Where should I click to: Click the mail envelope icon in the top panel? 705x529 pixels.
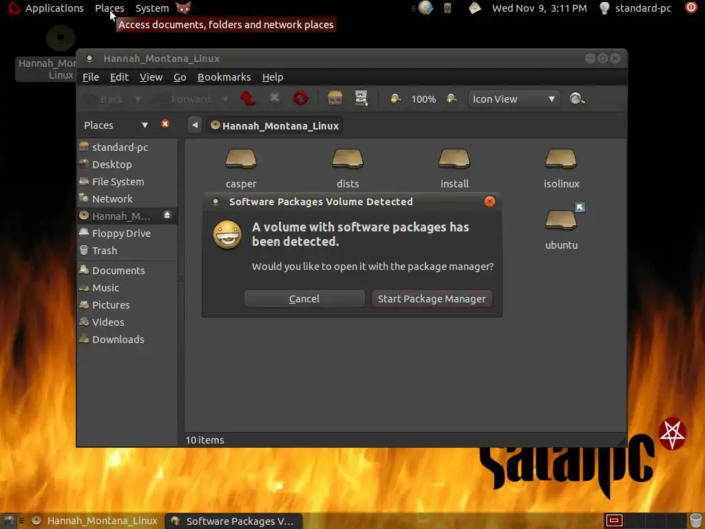tap(475, 8)
